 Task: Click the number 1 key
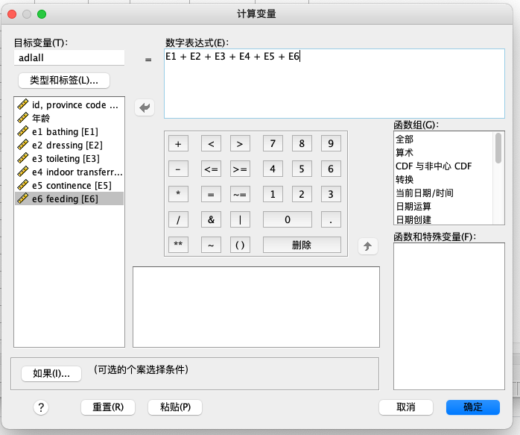273,194
